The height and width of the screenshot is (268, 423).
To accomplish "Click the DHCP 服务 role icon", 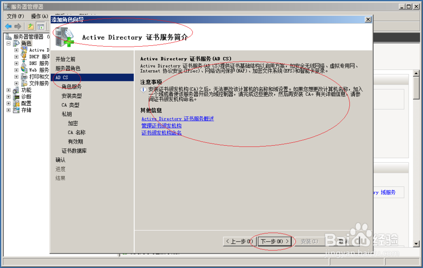I will (x=24, y=57).
